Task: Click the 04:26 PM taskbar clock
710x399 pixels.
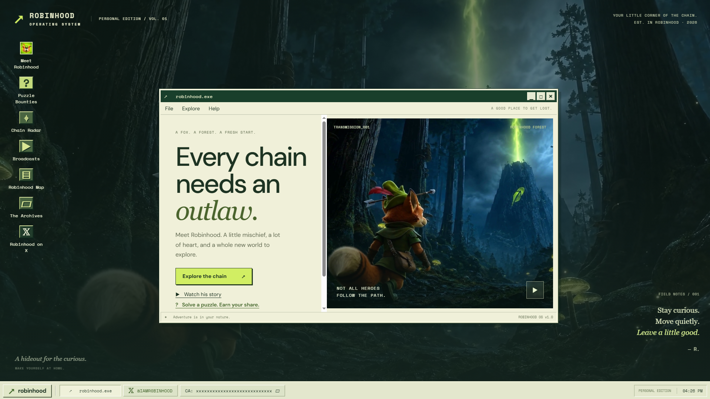Action: [x=692, y=391]
